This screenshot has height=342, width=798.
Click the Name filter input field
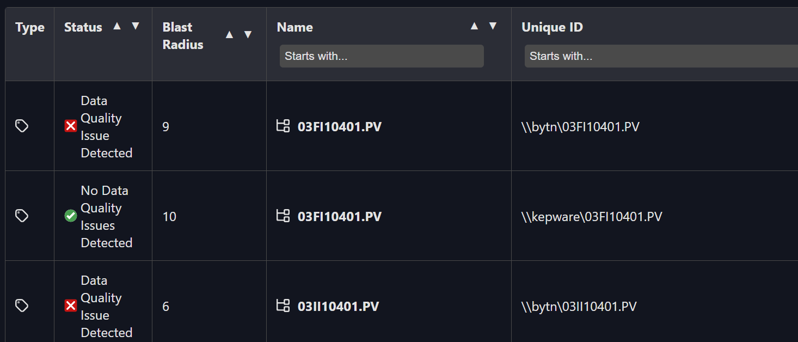click(x=381, y=56)
